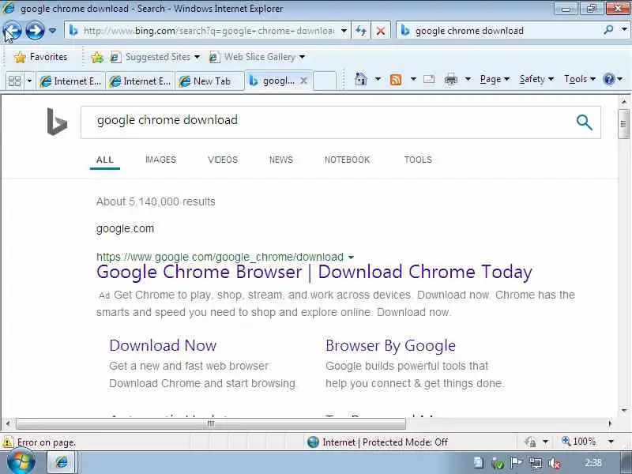
Task: Open the Browser By Google link
Action: pos(390,345)
